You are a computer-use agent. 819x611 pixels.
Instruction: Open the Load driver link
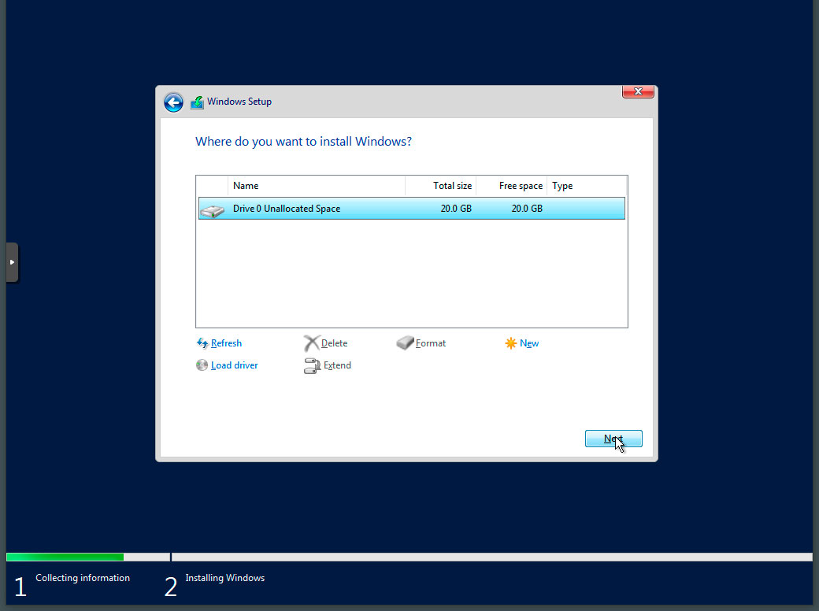pos(233,365)
